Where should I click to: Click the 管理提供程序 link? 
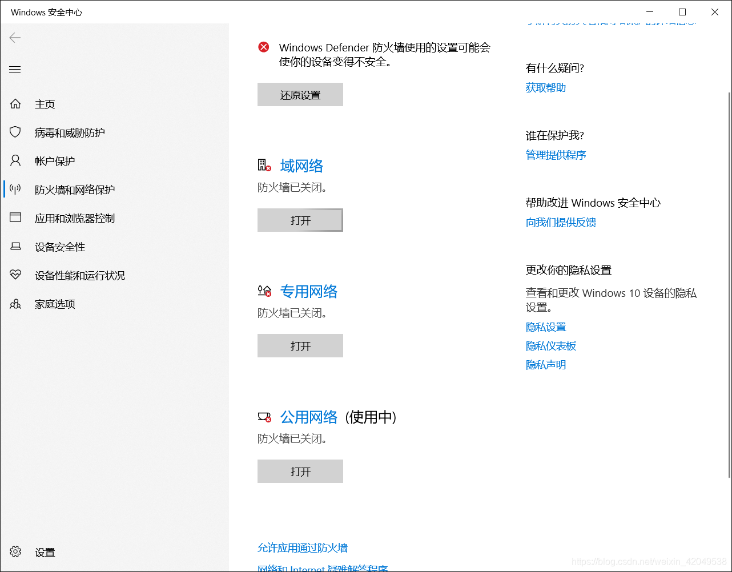coord(556,155)
